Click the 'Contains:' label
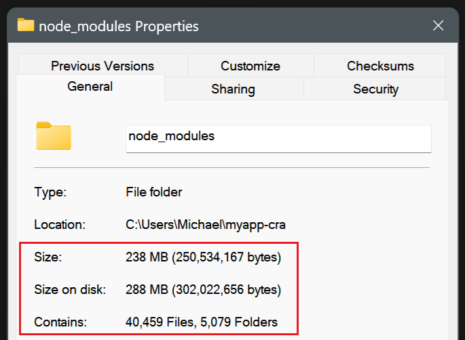The width and height of the screenshot is (465, 340). click(60, 322)
